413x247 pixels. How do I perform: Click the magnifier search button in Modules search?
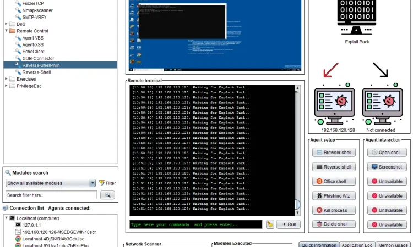[x=107, y=195]
